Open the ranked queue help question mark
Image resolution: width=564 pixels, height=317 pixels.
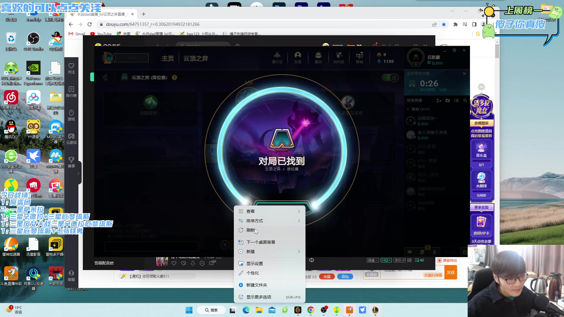point(174,77)
